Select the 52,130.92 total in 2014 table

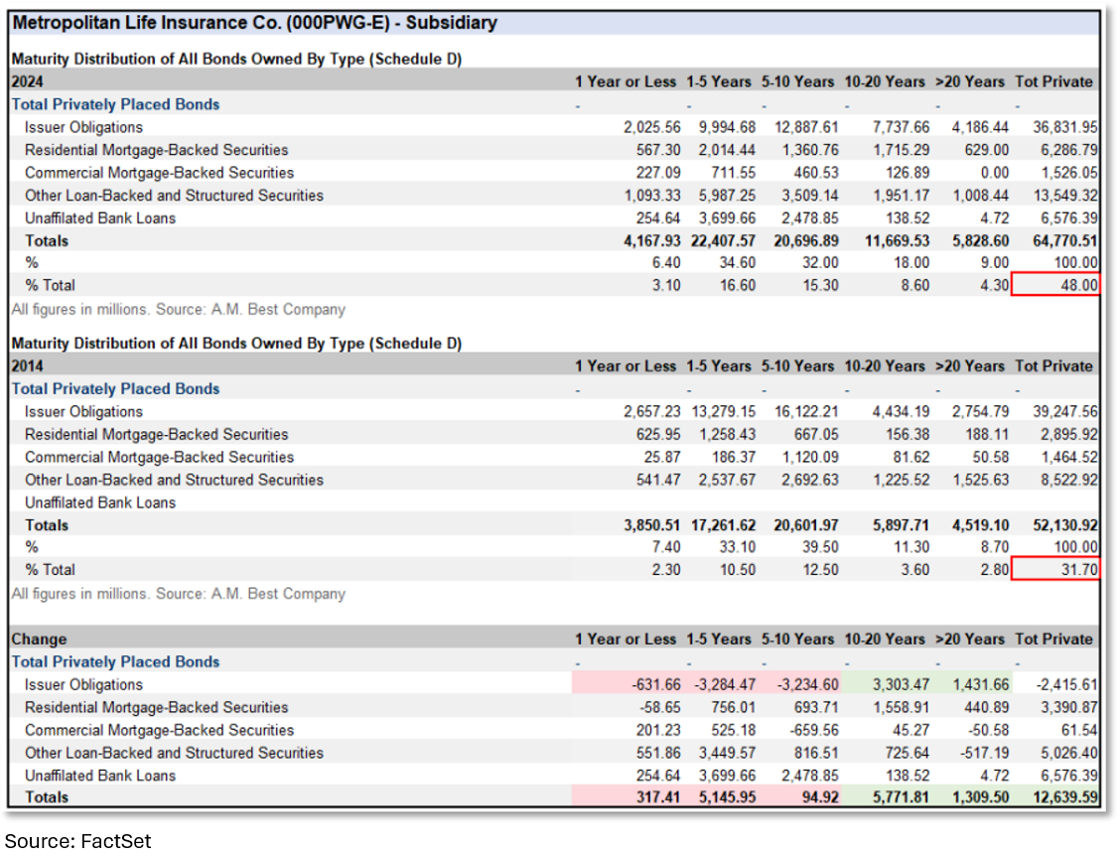point(1056,525)
